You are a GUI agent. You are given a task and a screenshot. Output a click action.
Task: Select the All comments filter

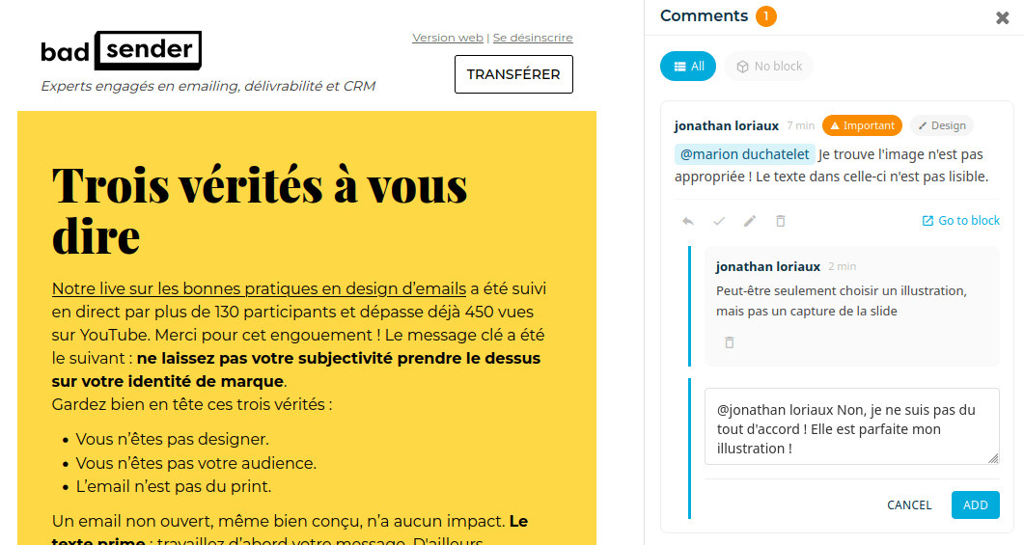(x=688, y=67)
